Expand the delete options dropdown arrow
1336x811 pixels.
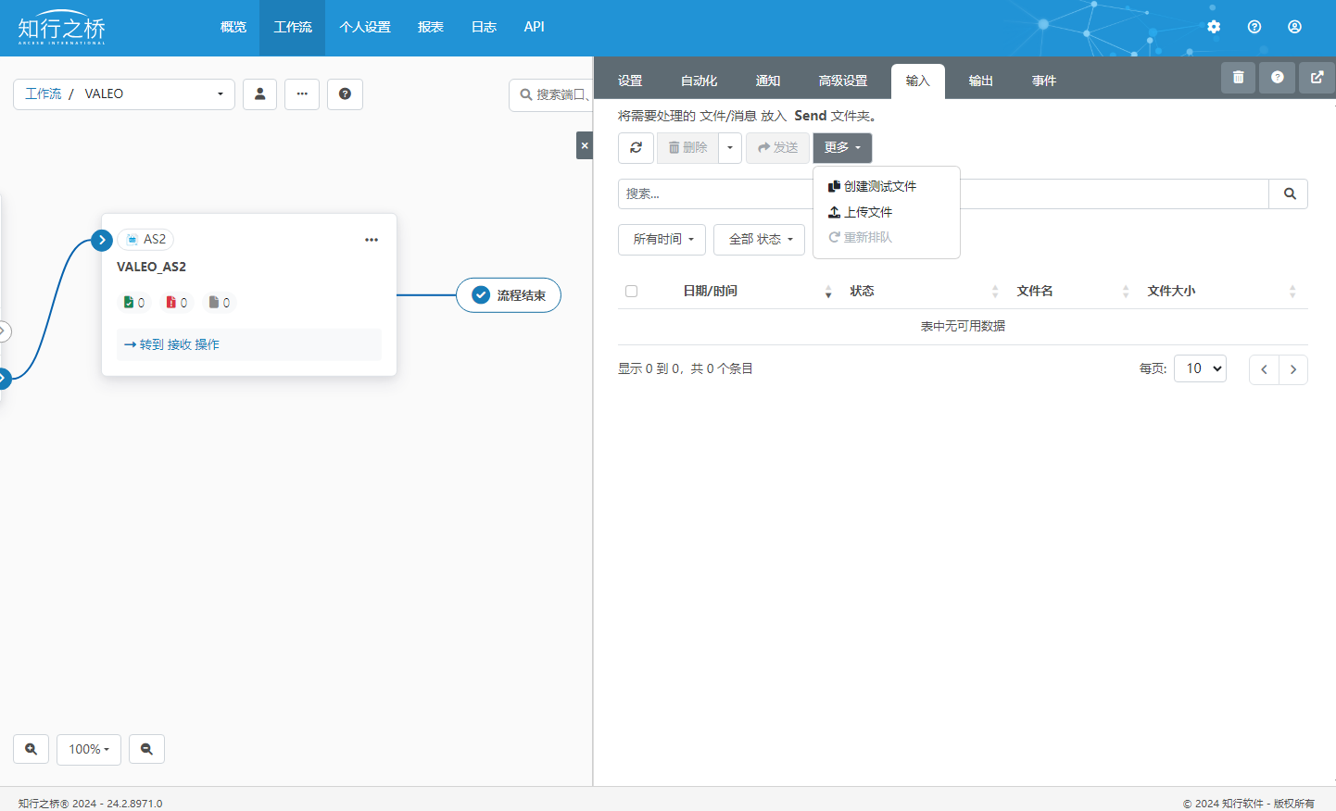(730, 148)
